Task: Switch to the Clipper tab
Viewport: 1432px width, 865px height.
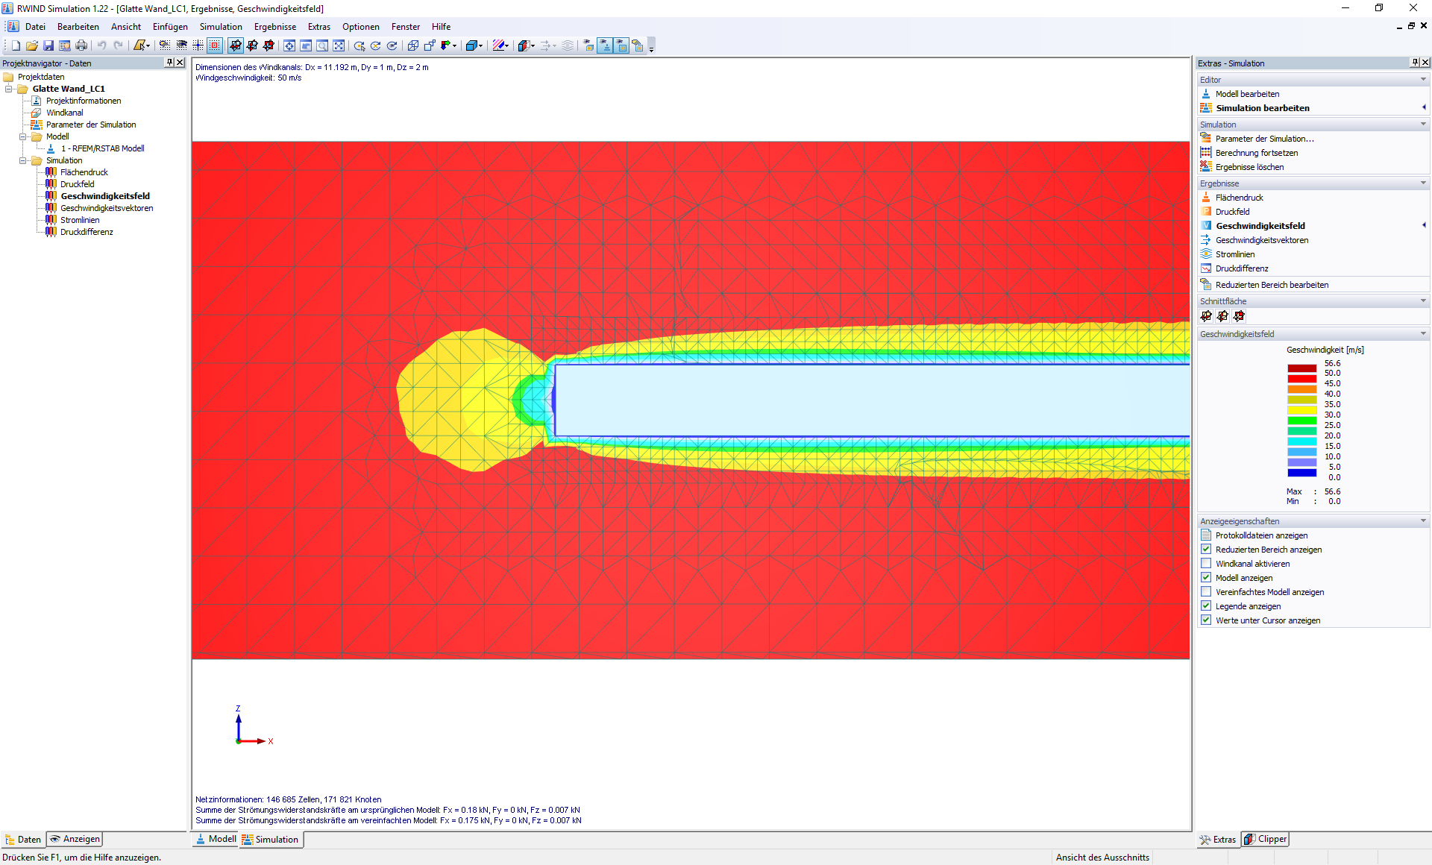Action: click(x=1265, y=838)
